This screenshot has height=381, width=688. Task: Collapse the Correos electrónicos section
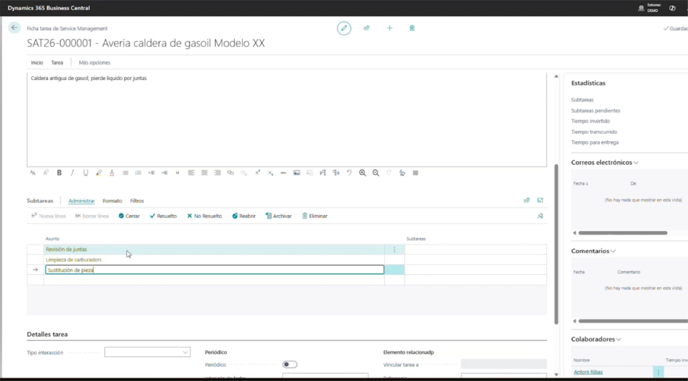point(636,163)
